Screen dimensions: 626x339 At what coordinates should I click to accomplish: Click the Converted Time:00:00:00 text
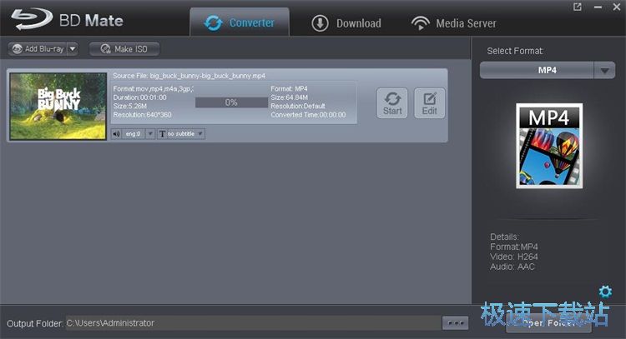[308, 115]
